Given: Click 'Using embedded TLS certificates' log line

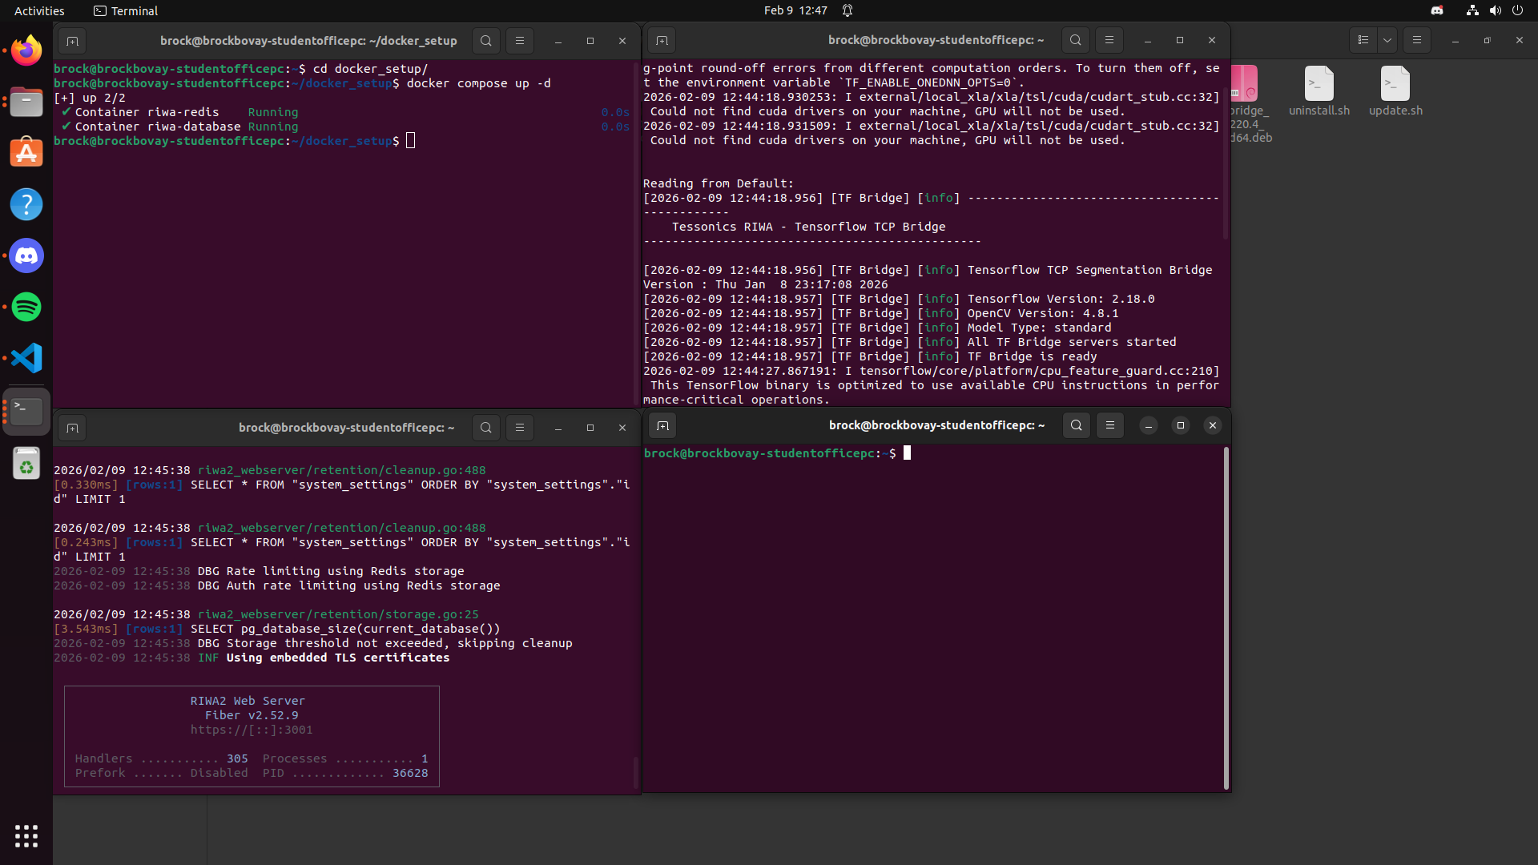Looking at the screenshot, I should pyautogui.click(x=338, y=658).
